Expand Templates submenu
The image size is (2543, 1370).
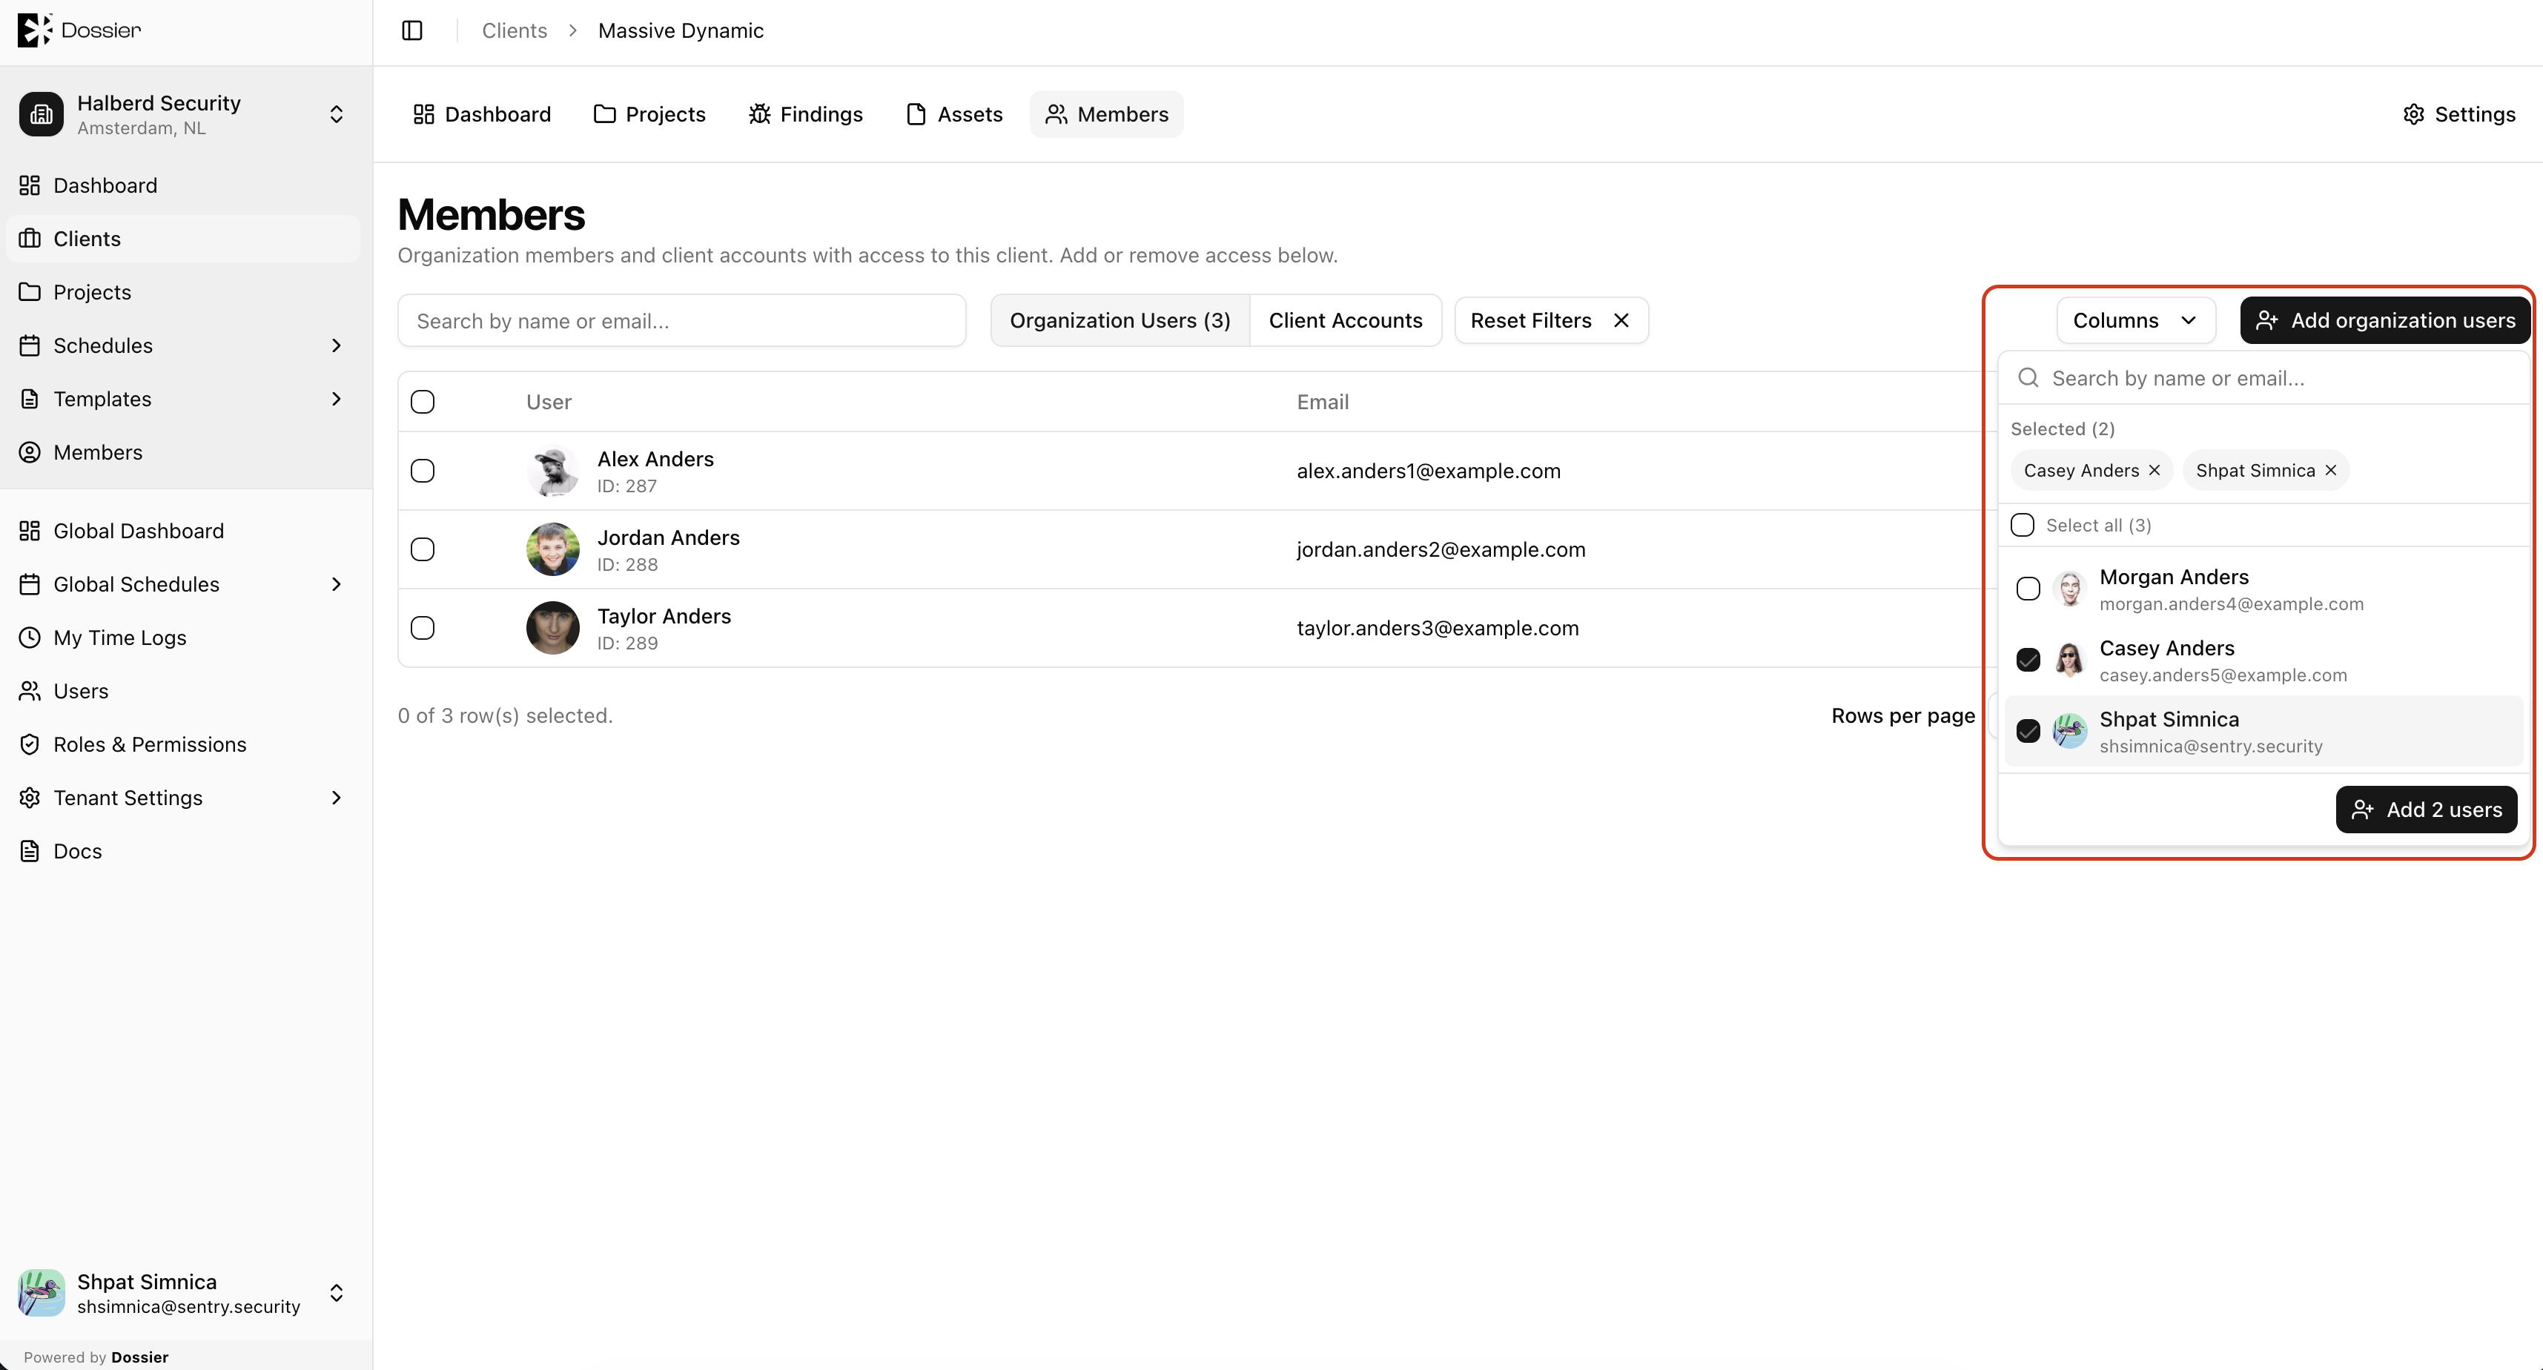tap(337, 399)
